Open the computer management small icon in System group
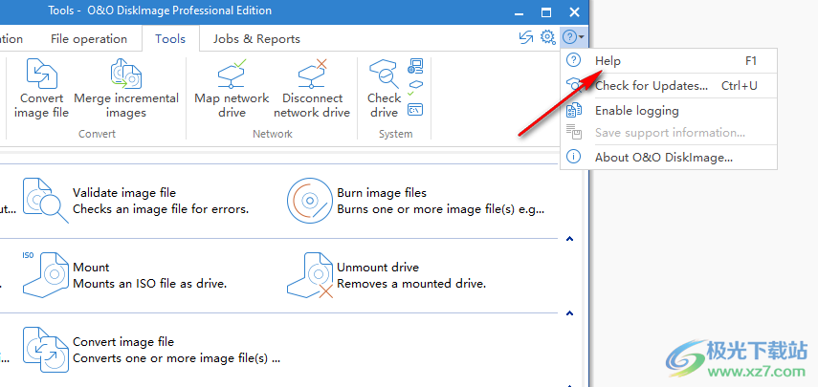Screen dimensions: 818x387 415,66
